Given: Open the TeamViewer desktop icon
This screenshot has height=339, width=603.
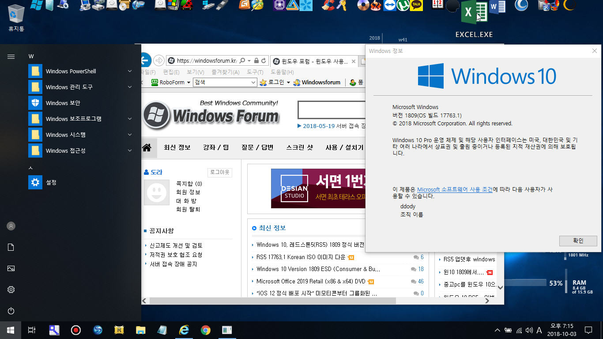Looking at the screenshot, I should click(389, 5).
